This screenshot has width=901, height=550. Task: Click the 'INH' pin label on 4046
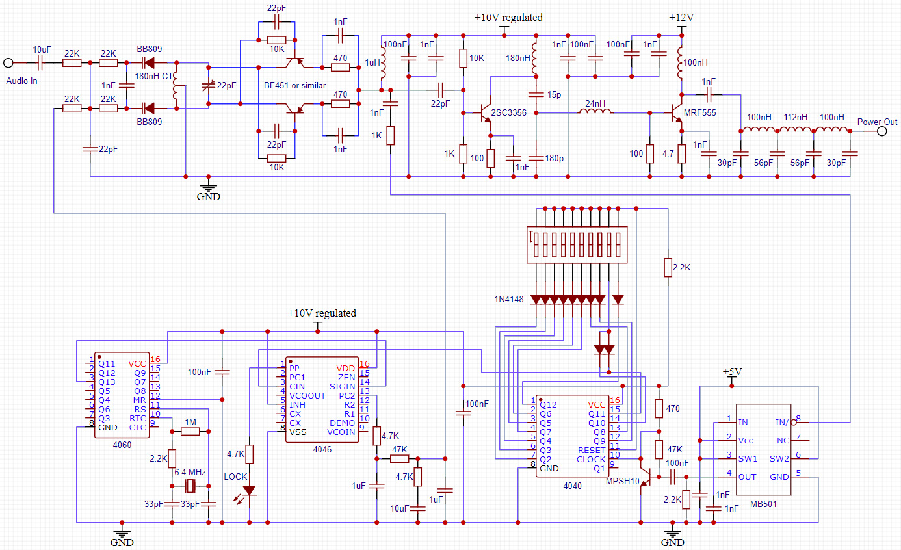tap(297, 404)
